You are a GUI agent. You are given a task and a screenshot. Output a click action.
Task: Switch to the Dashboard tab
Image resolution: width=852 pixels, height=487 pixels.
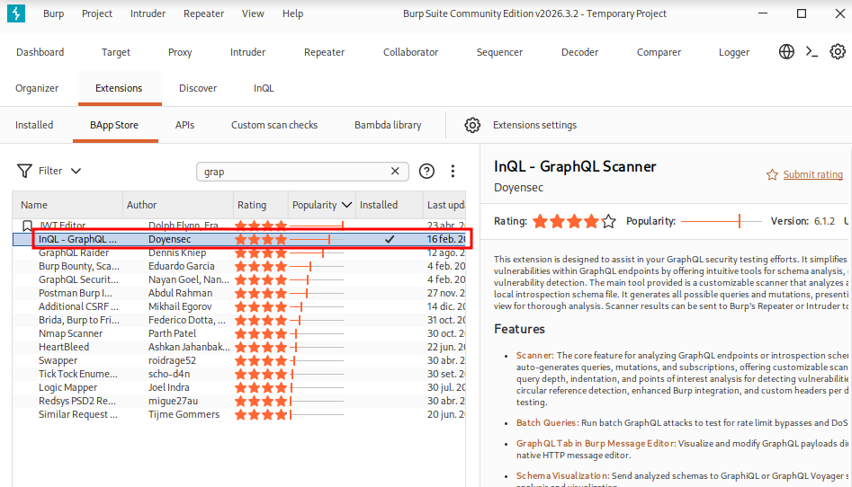click(40, 52)
